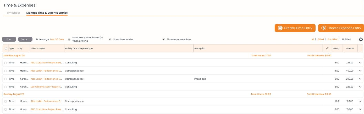Check the row with 100.00 amount
The width and height of the screenshot is (364, 114).
click(x=5, y=101)
